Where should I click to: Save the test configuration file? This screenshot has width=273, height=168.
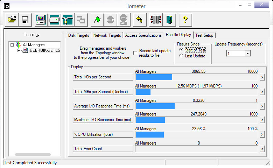pos(25,20)
